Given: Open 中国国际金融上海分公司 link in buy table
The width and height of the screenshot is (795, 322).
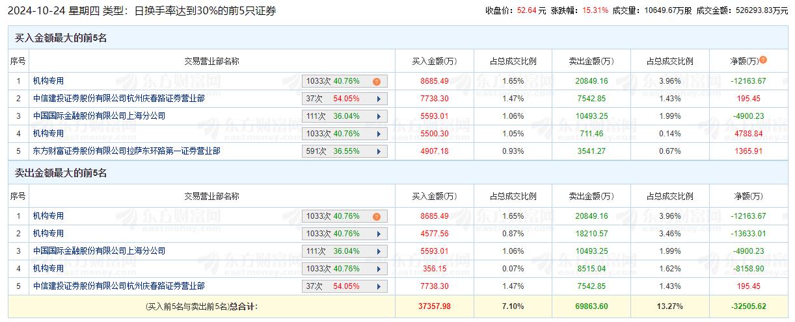Looking at the screenshot, I should (99, 116).
